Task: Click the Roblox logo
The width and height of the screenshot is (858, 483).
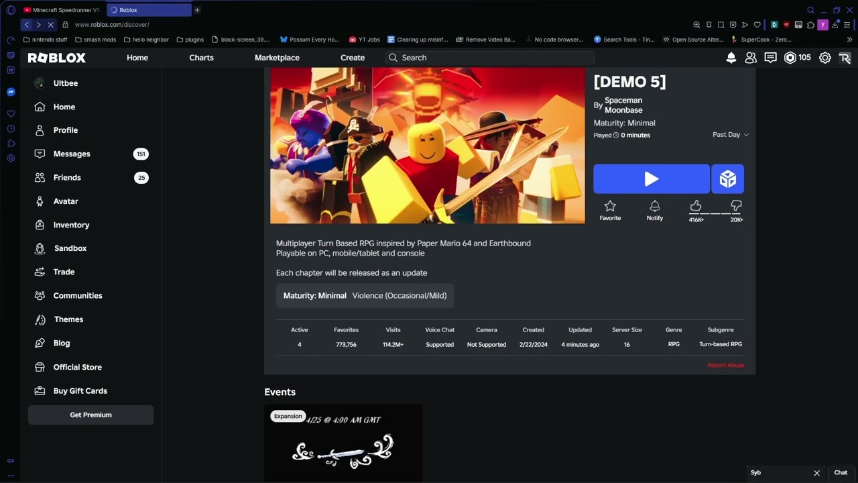Action: pos(57,58)
